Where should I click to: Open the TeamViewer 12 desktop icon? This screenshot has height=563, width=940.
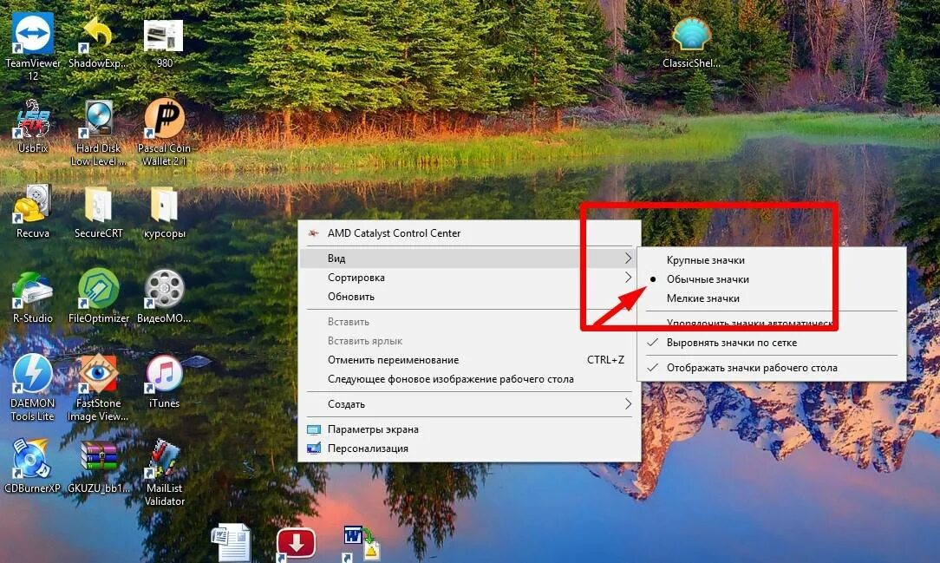pos(33,33)
